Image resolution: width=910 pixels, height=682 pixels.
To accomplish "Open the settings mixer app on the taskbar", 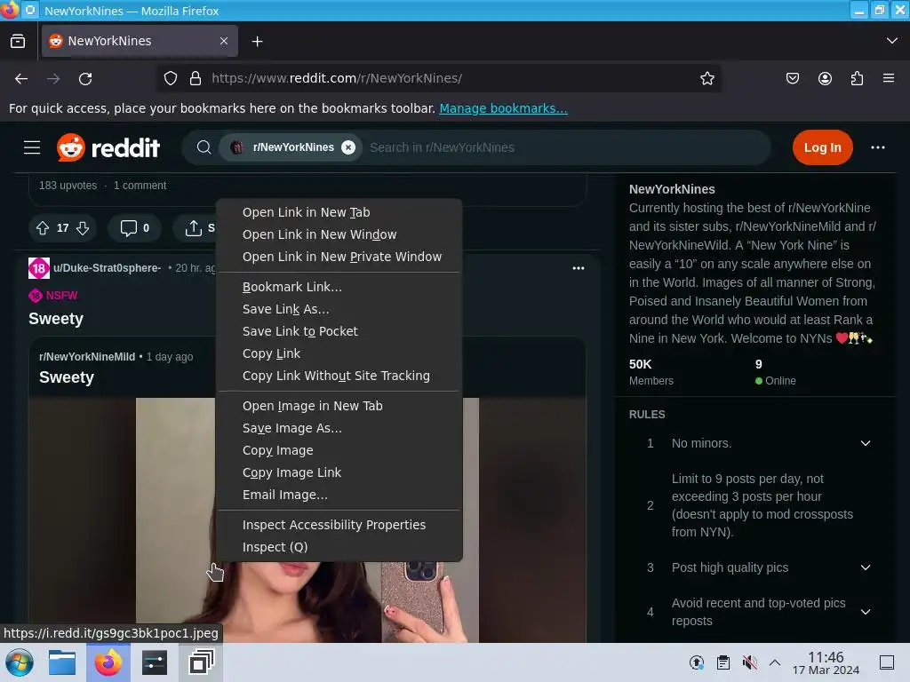I will click(155, 662).
